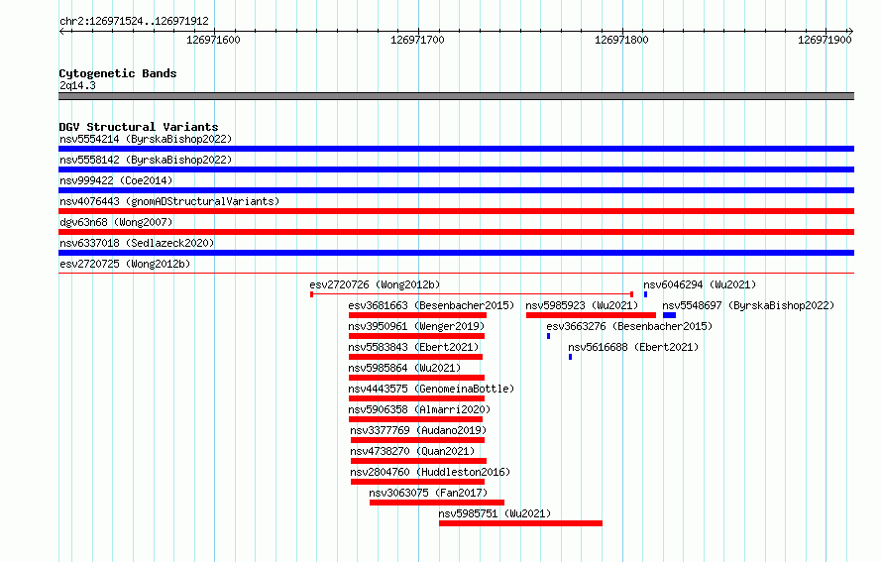This screenshot has height=562, width=882.
Task: Click red bar under dgv63n68
Action: pyautogui.click(x=456, y=232)
